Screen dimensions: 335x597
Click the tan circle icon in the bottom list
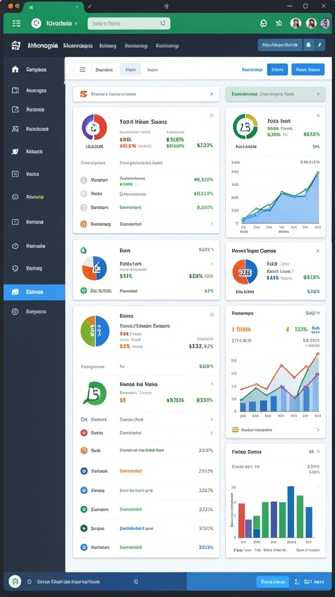[x=84, y=451]
